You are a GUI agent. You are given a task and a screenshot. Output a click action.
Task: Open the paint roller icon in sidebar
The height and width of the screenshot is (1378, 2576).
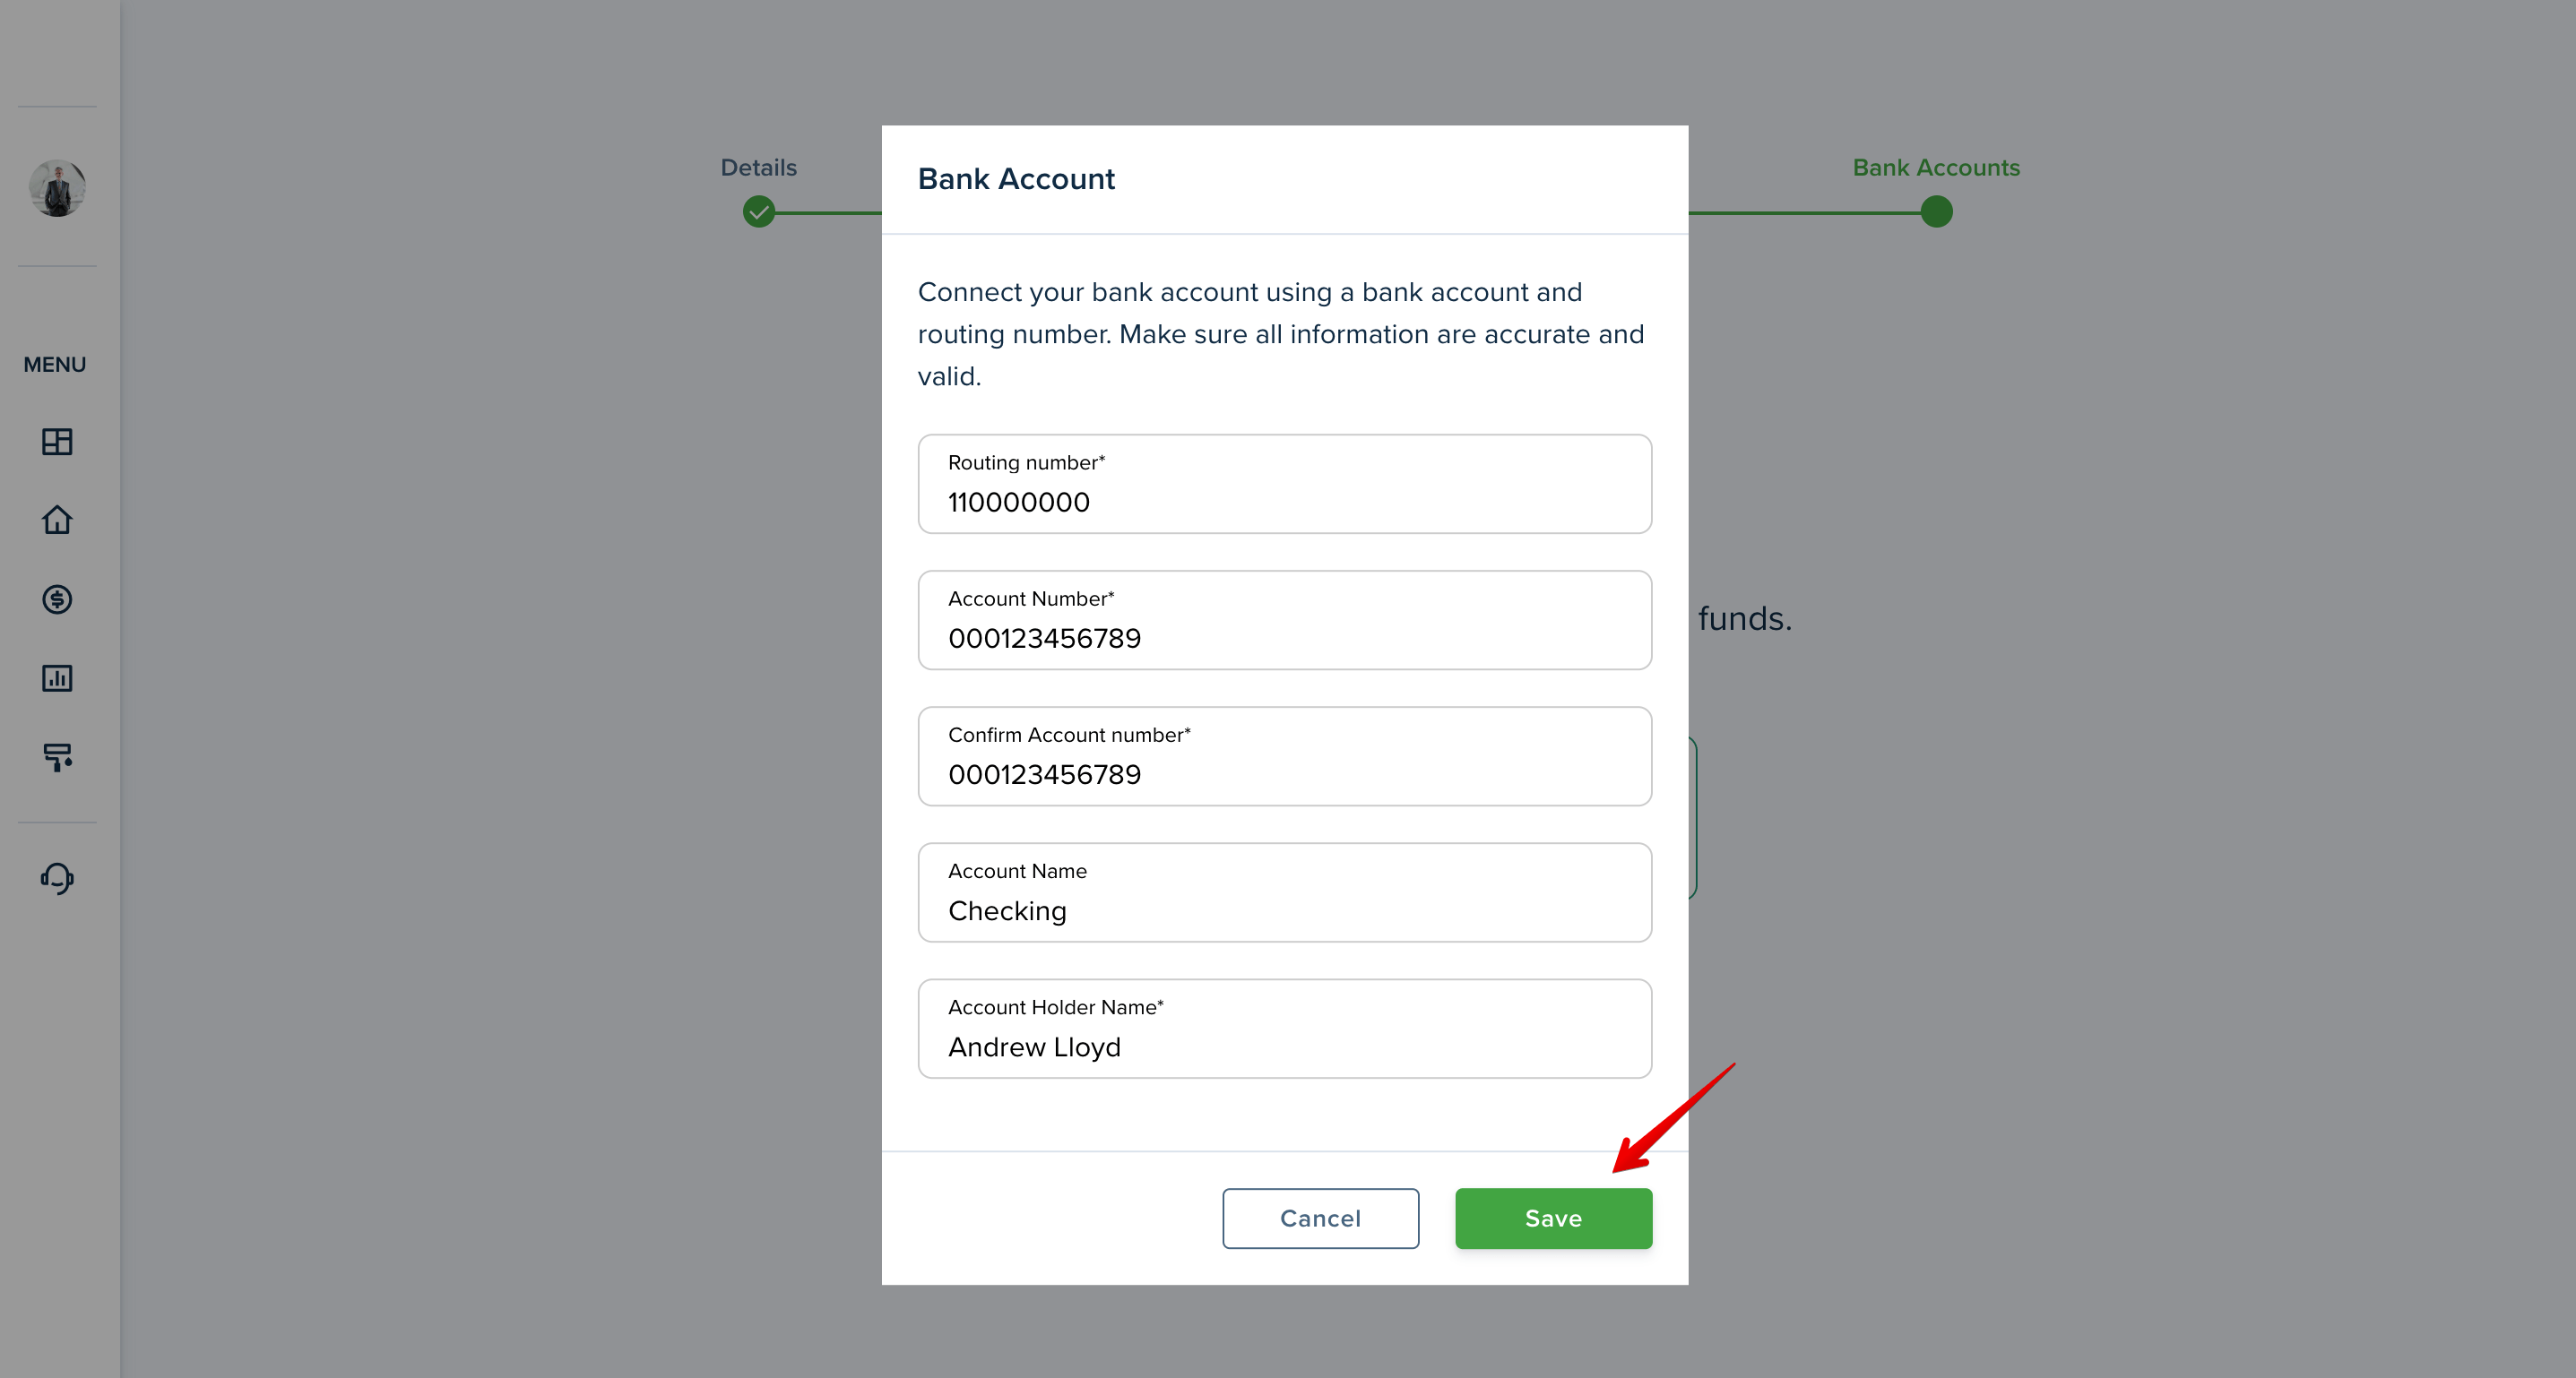tap(57, 756)
